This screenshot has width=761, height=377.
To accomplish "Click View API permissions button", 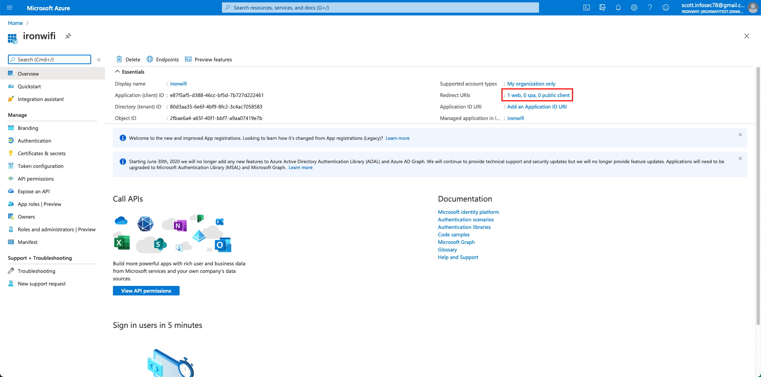I will 146,291.
